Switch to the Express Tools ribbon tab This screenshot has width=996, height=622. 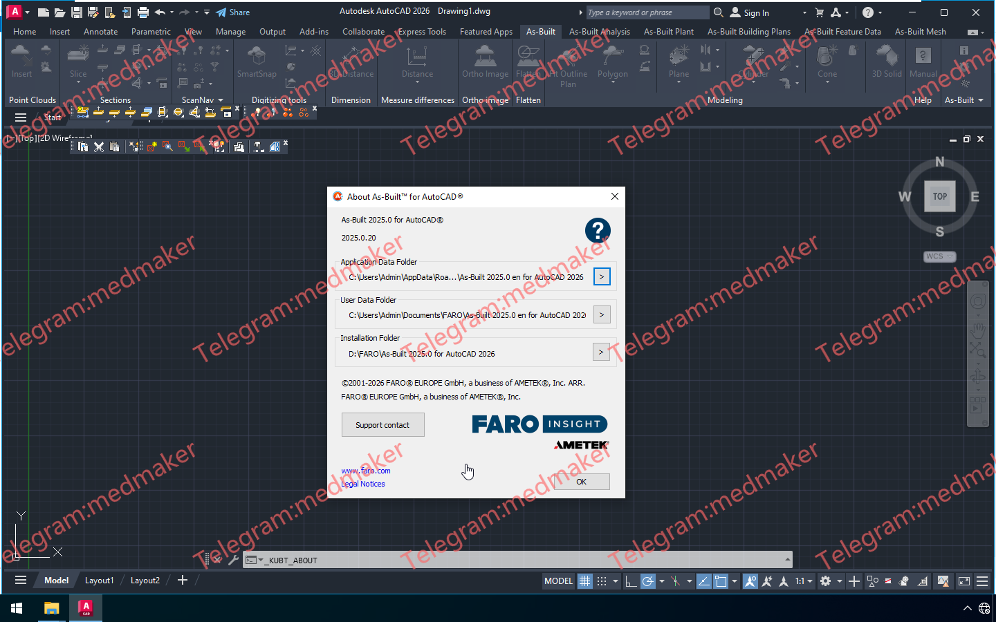[422, 32]
